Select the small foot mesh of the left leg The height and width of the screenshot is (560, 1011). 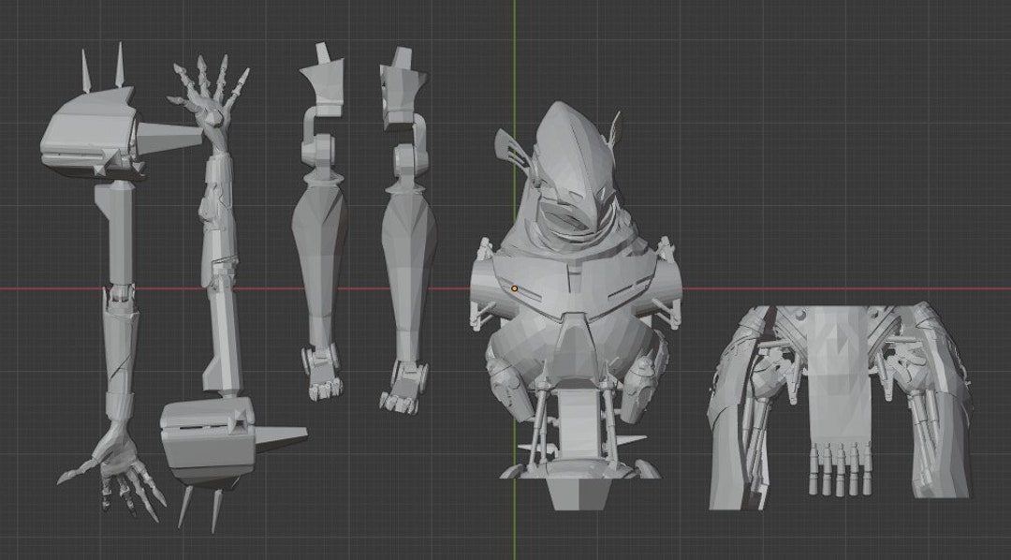point(323,375)
